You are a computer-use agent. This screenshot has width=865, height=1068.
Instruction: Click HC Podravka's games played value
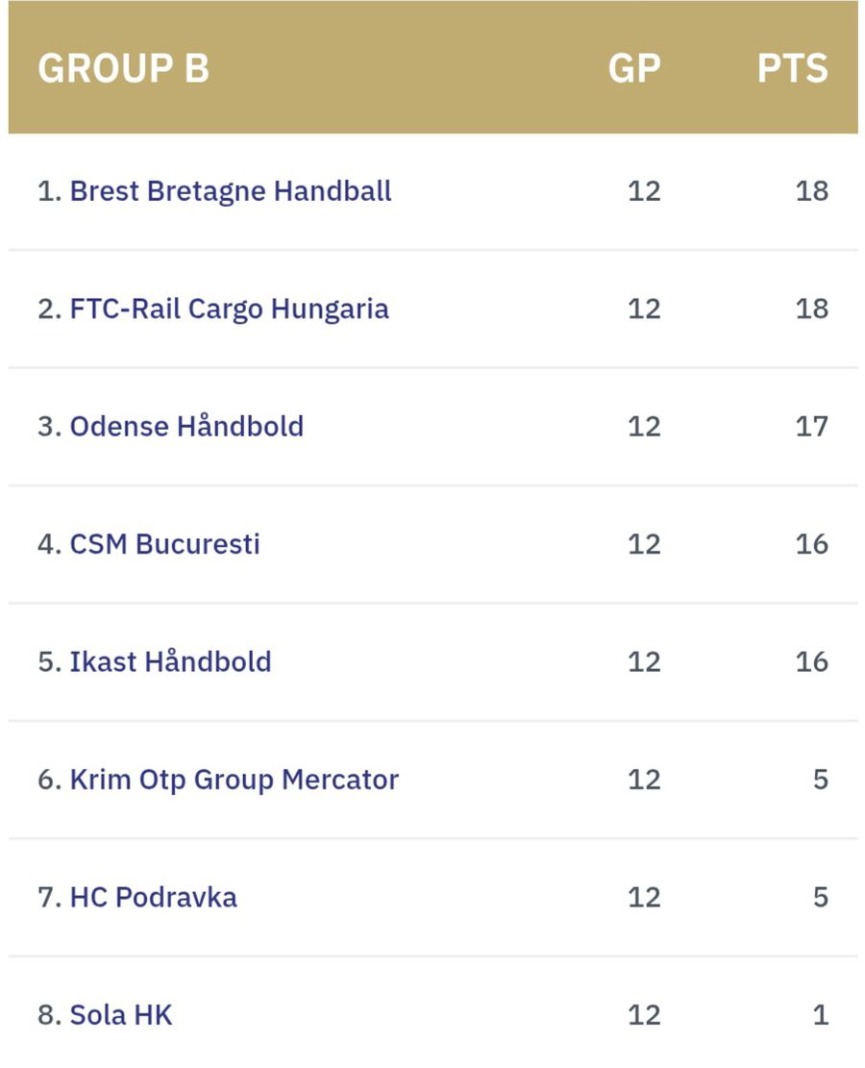(644, 897)
